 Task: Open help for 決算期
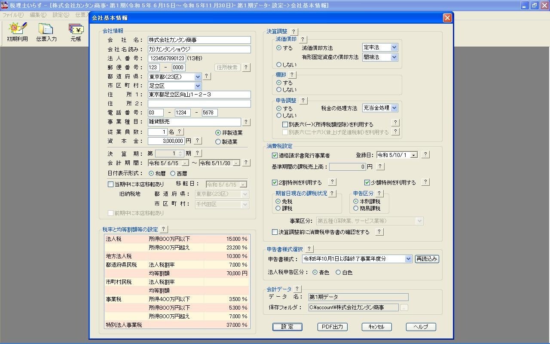coord(198,153)
